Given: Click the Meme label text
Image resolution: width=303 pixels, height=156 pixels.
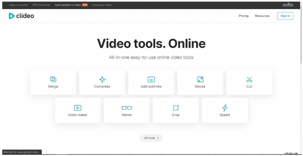Looking at the screenshot, I should pyautogui.click(x=127, y=115).
